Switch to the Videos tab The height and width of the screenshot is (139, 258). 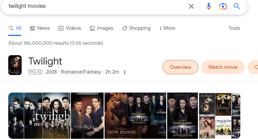pyautogui.click(x=70, y=28)
